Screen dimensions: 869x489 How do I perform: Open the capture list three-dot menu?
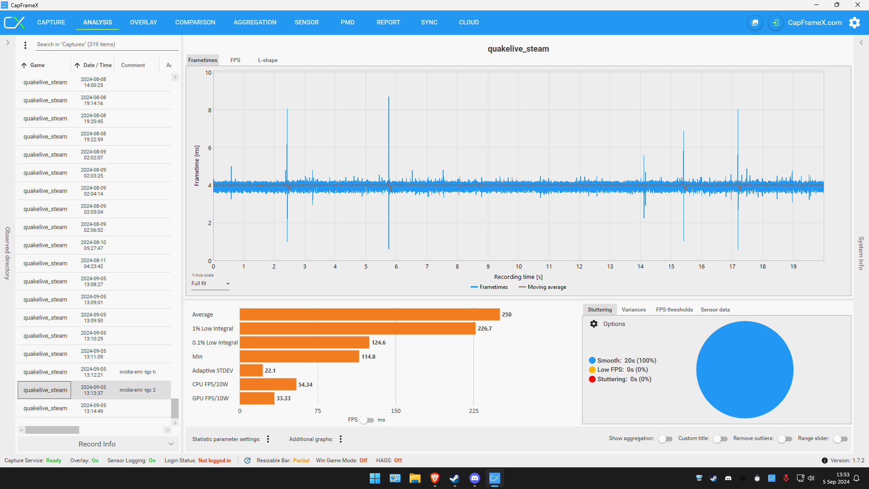pyautogui.click(x=25, y=45)
